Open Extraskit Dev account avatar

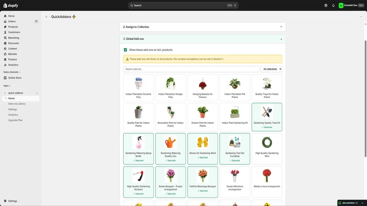pos(341,5)
